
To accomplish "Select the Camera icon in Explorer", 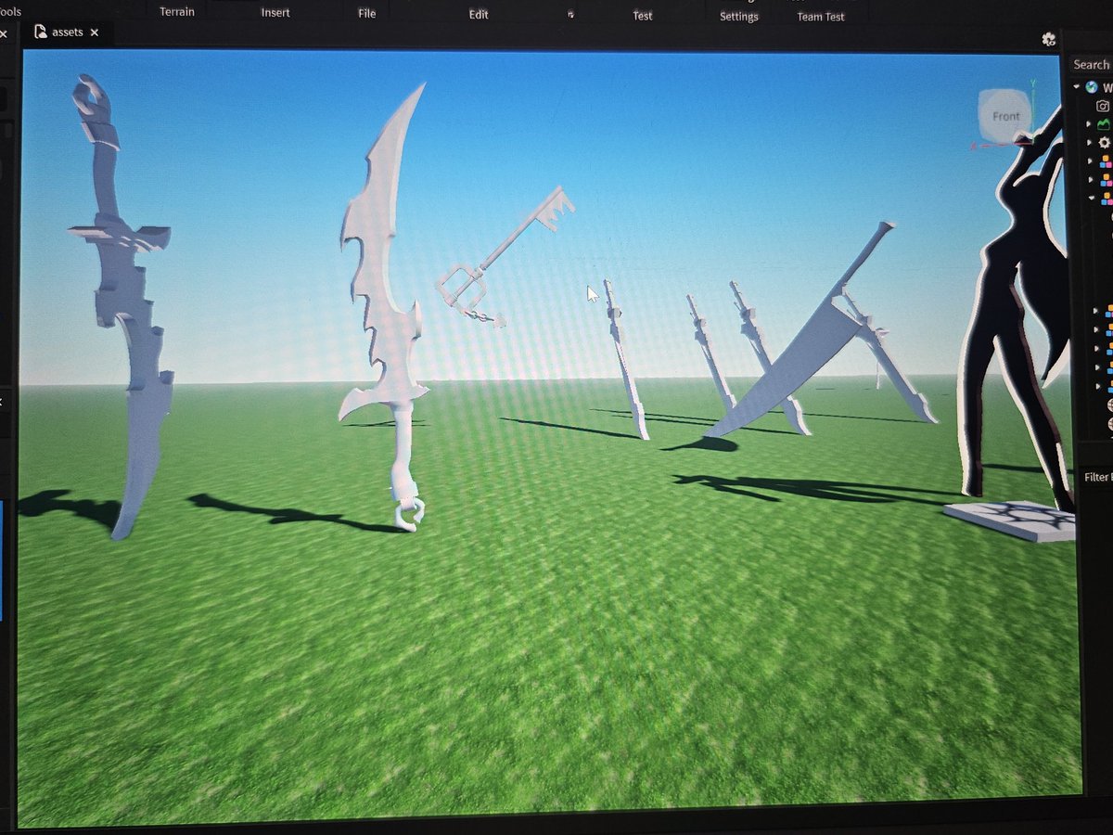I will [x=1103, y=106].
